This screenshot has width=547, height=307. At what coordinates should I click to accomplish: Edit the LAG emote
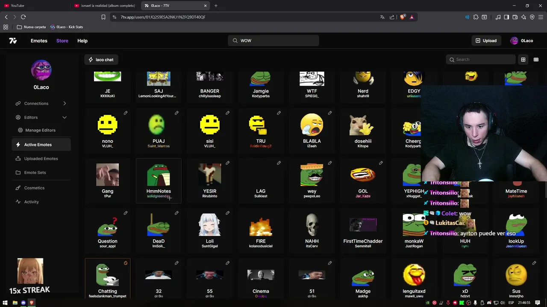coord(279,163)
